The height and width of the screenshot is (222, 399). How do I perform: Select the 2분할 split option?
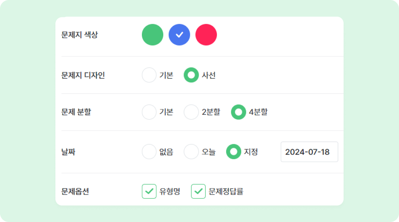(x=191, y=112)
